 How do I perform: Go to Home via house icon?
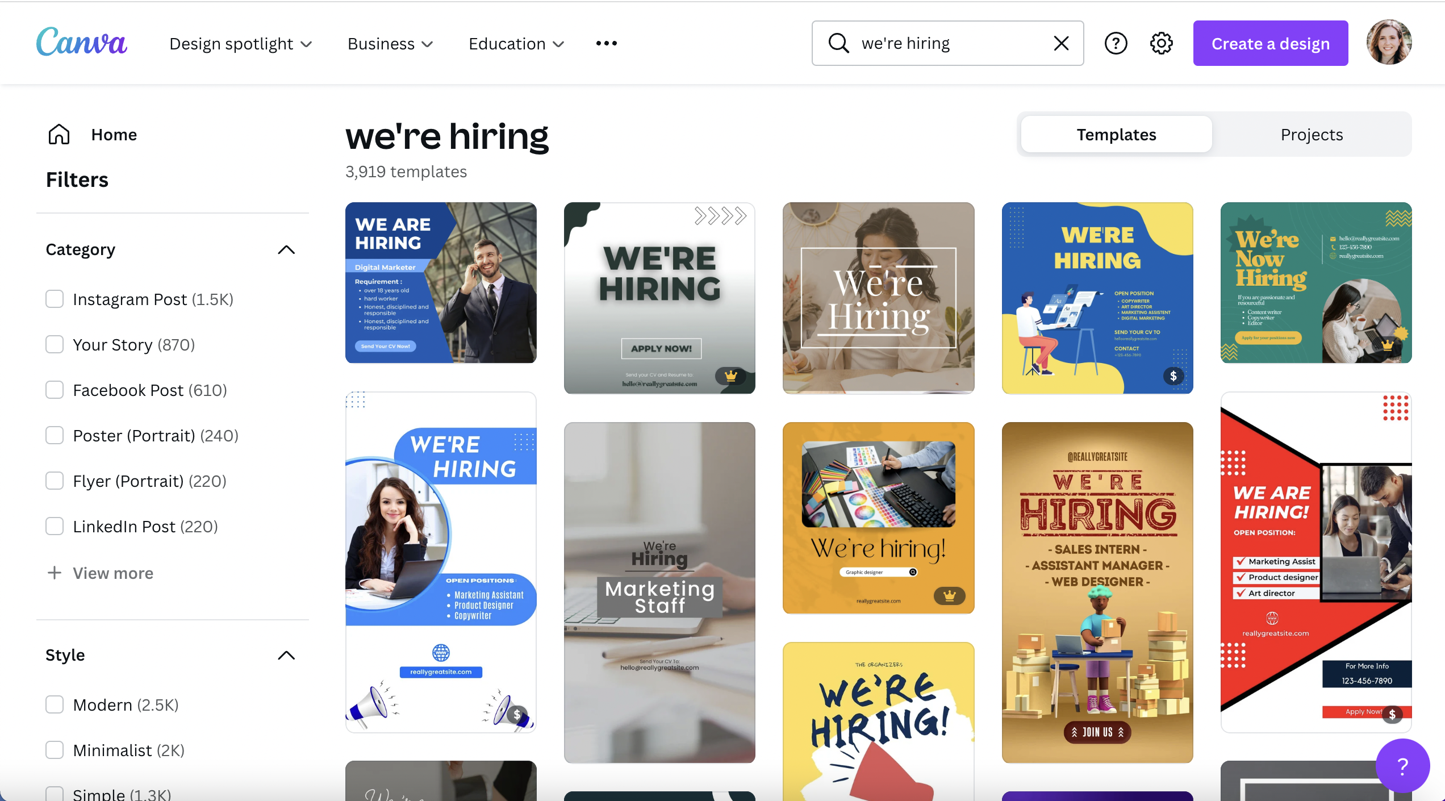tap(59, 135)
